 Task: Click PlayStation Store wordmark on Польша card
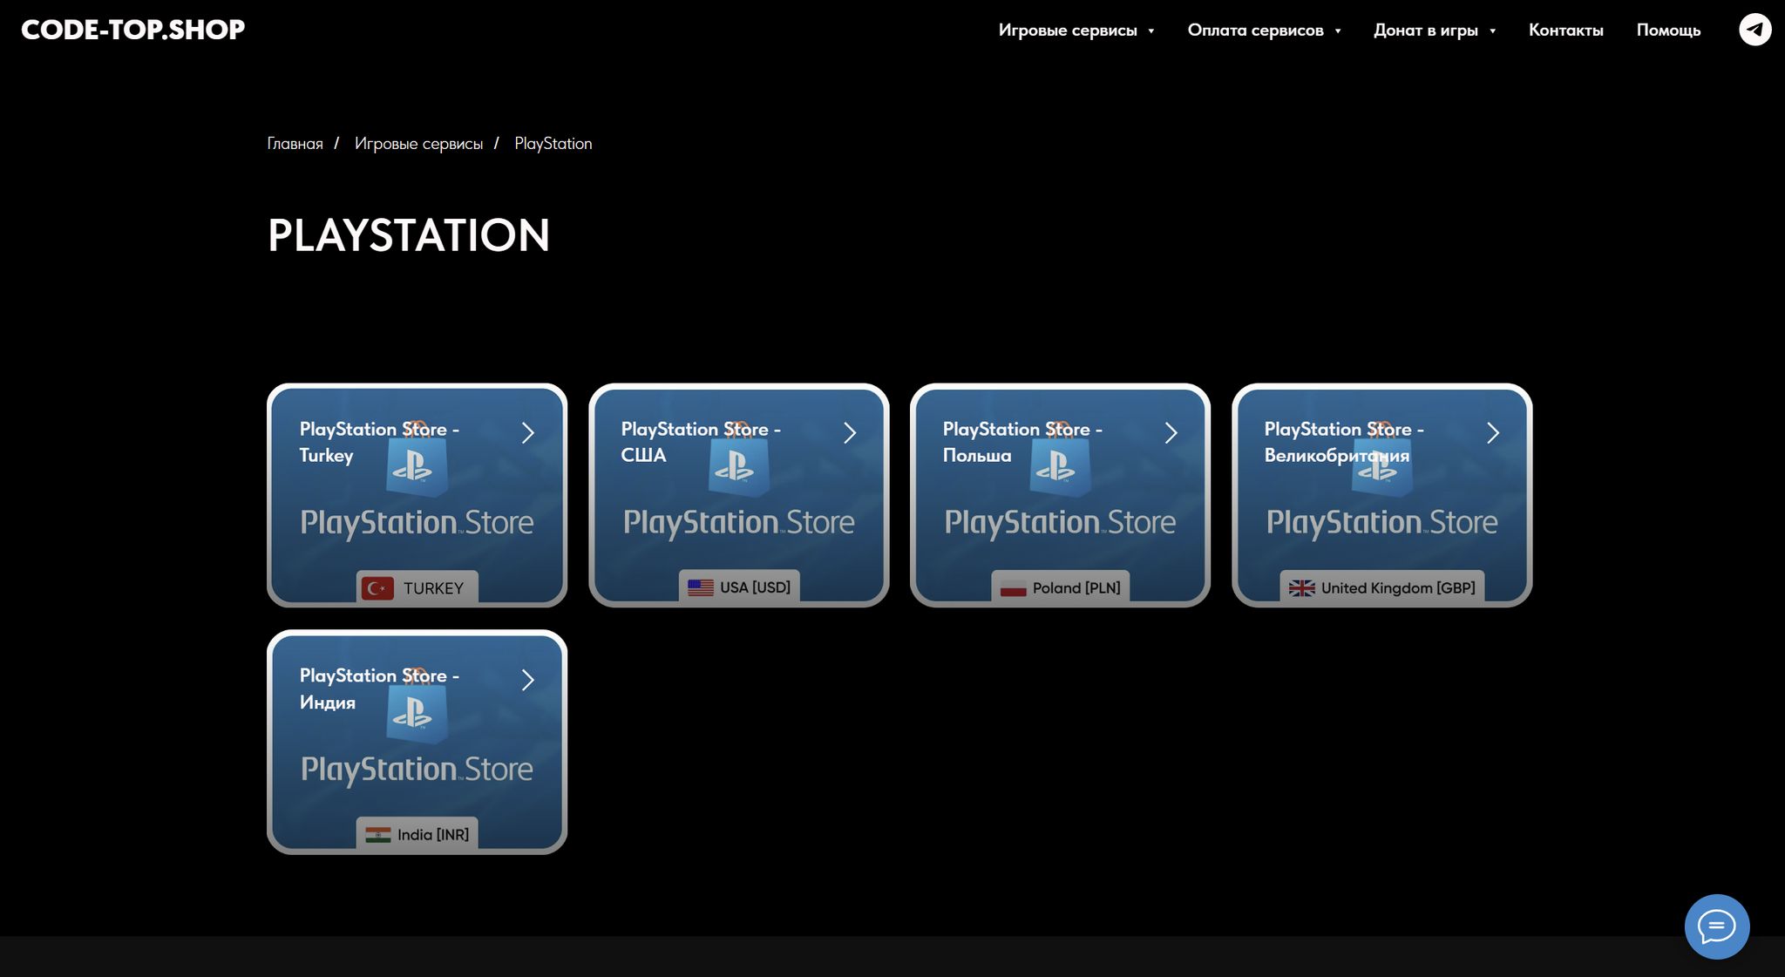point(1060,523)
